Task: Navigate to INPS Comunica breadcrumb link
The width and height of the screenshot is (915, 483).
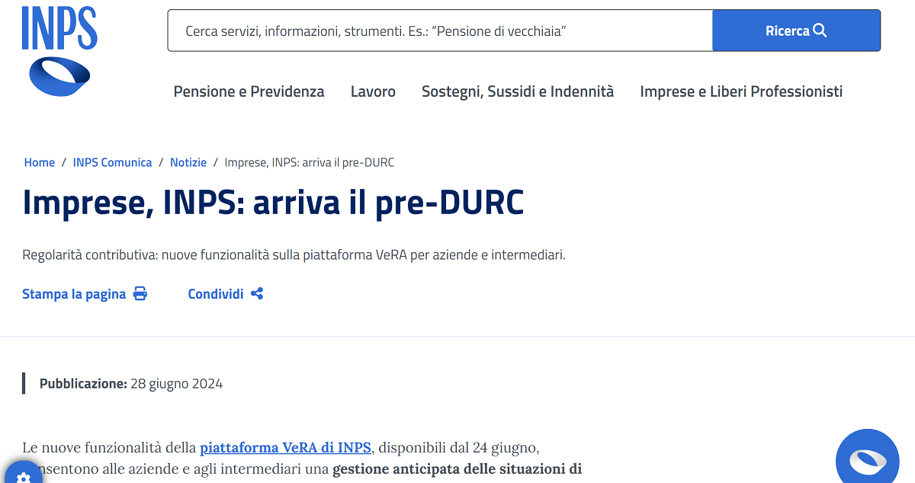Action: (112, 162)
